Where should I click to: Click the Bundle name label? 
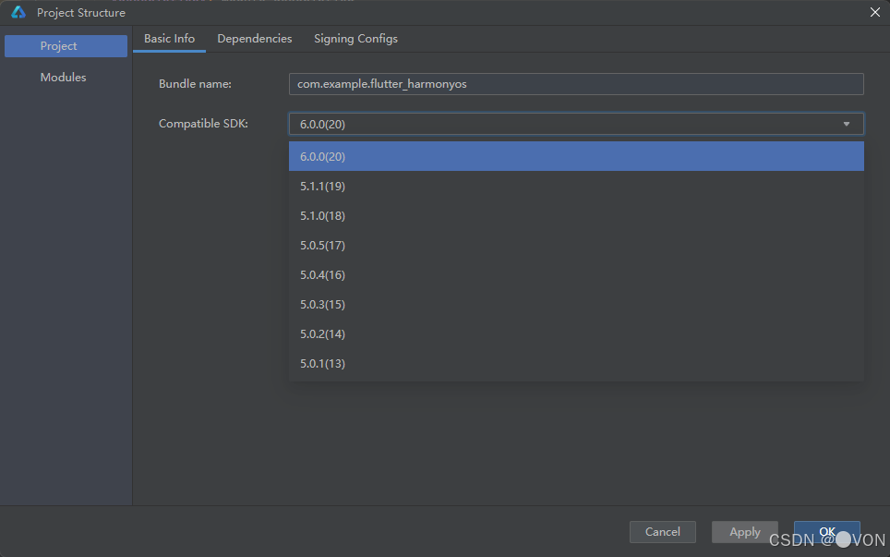coord(195,84)
